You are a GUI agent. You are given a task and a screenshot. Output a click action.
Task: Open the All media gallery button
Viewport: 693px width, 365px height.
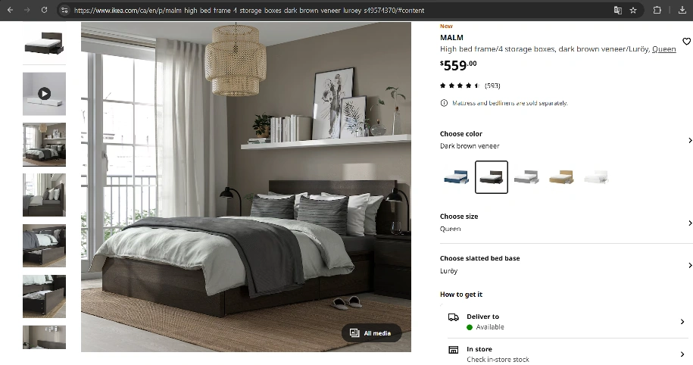pyautogui.click(x=371, y=332)
